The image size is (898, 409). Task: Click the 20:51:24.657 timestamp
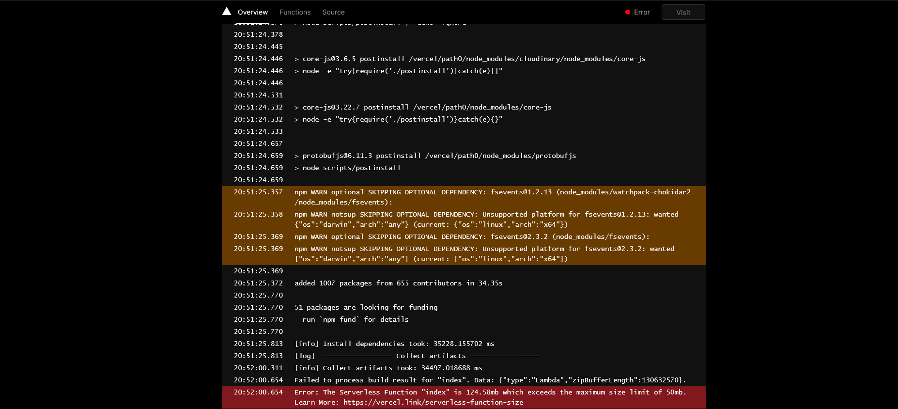258,143
